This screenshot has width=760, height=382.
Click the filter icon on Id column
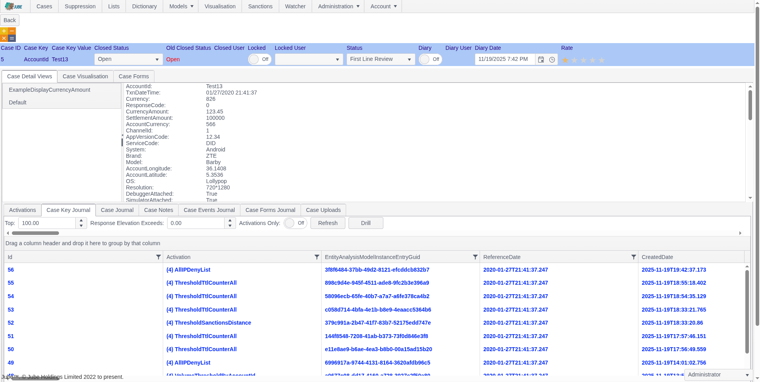[158, 257]
